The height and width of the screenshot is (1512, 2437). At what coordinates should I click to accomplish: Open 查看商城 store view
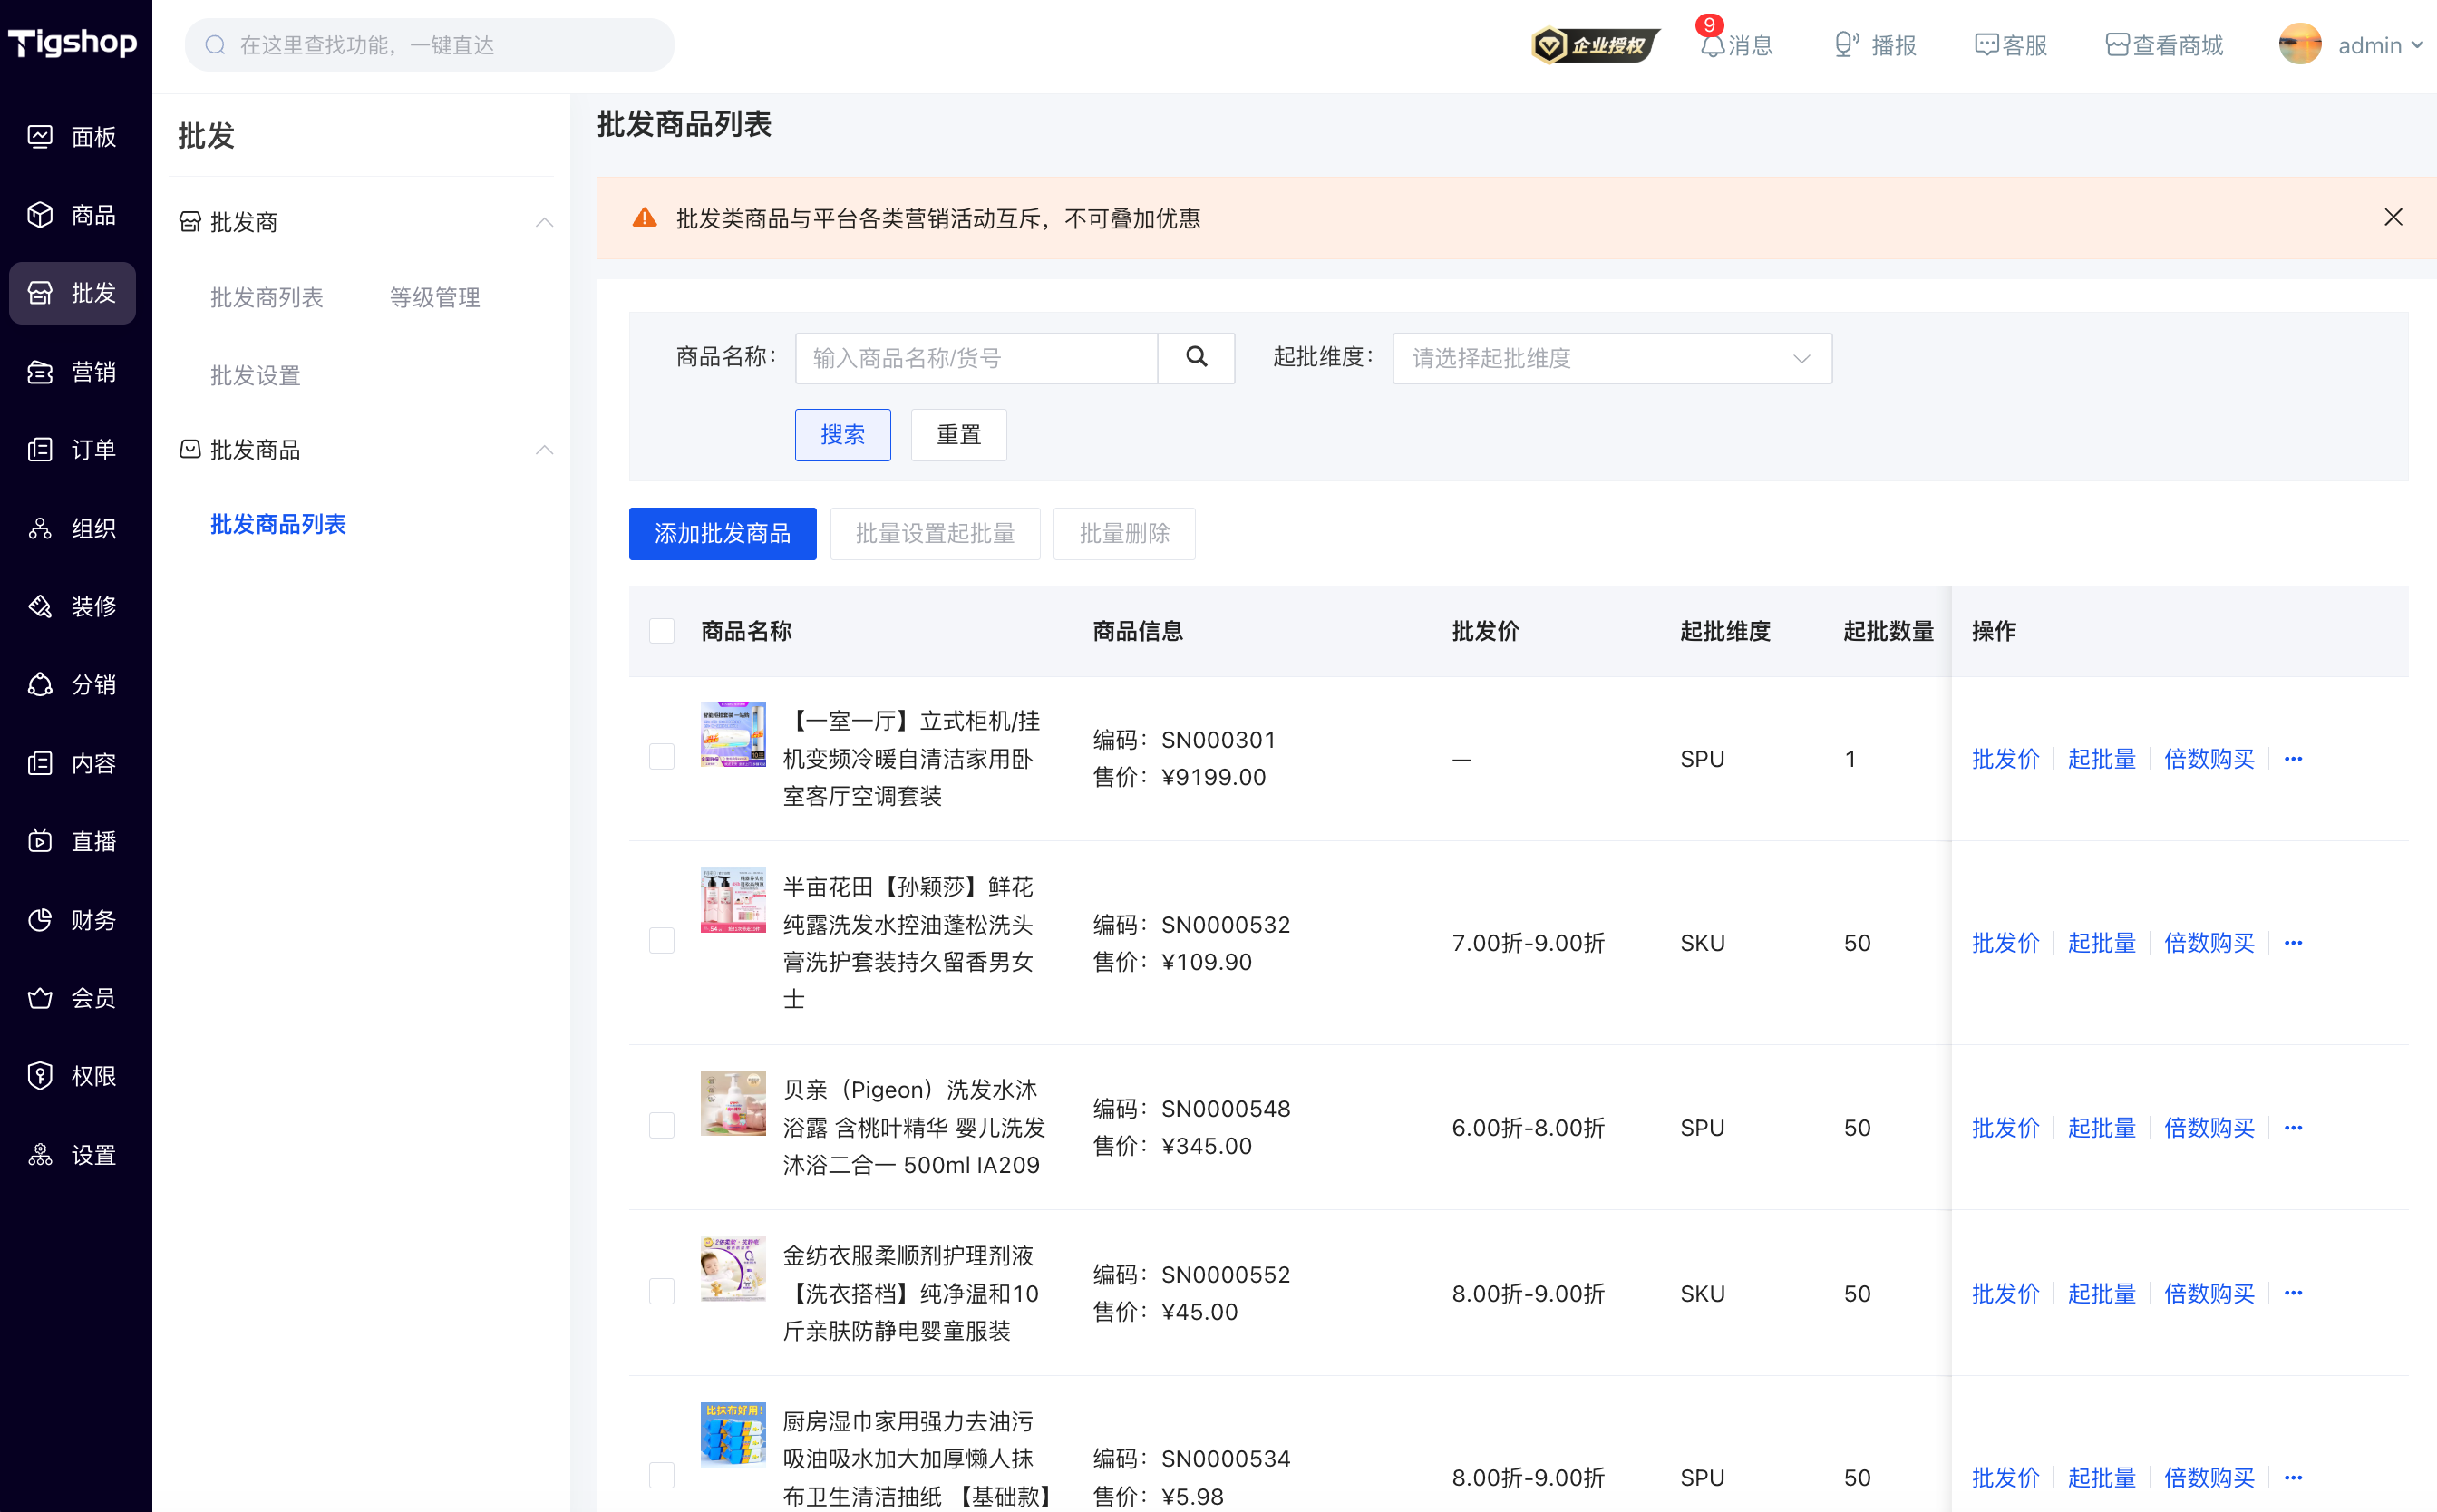tap(2164, 45)
